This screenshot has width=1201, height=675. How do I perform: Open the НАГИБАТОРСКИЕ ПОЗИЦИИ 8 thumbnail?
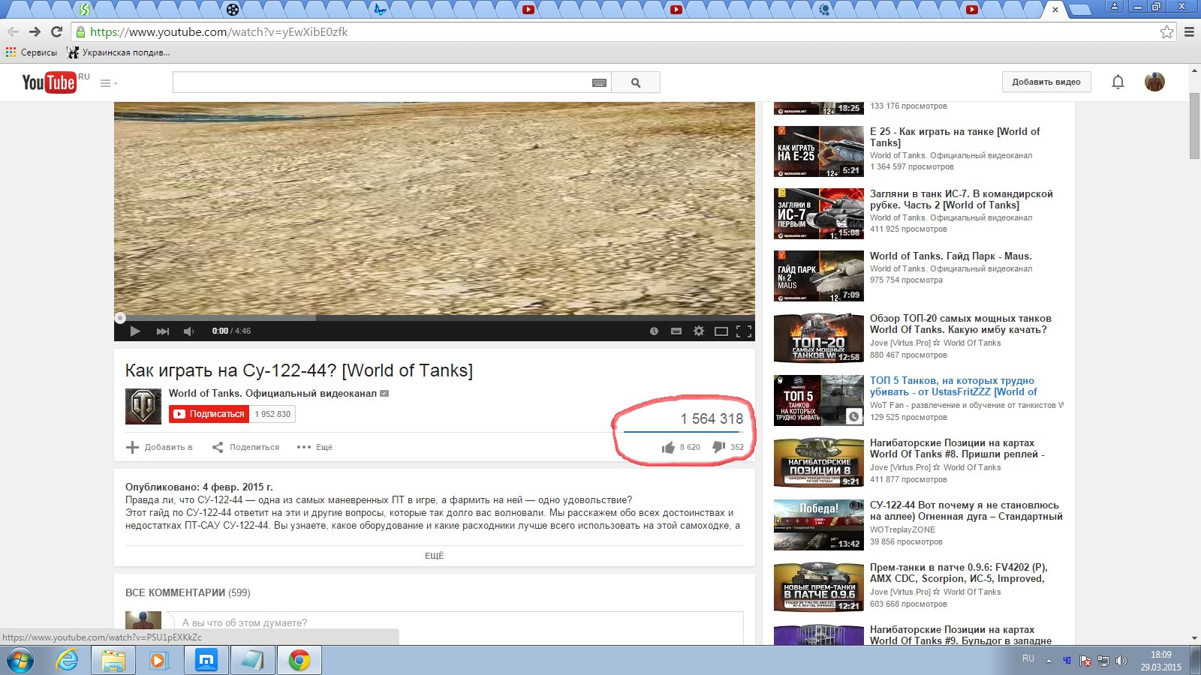(x=818, y=463)
